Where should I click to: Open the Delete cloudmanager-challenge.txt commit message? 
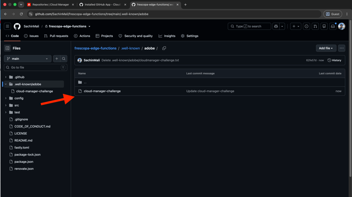tap(140, 60)
